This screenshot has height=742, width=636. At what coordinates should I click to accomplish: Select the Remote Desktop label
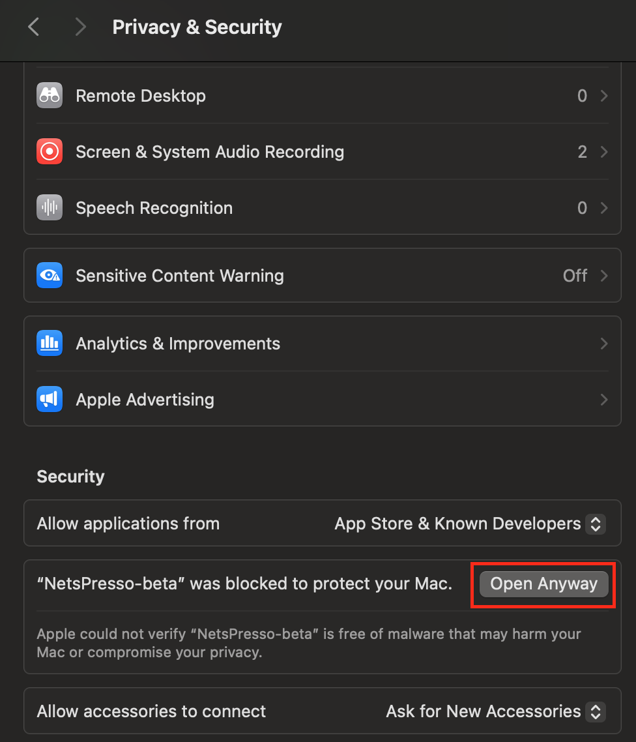[141, 96]
